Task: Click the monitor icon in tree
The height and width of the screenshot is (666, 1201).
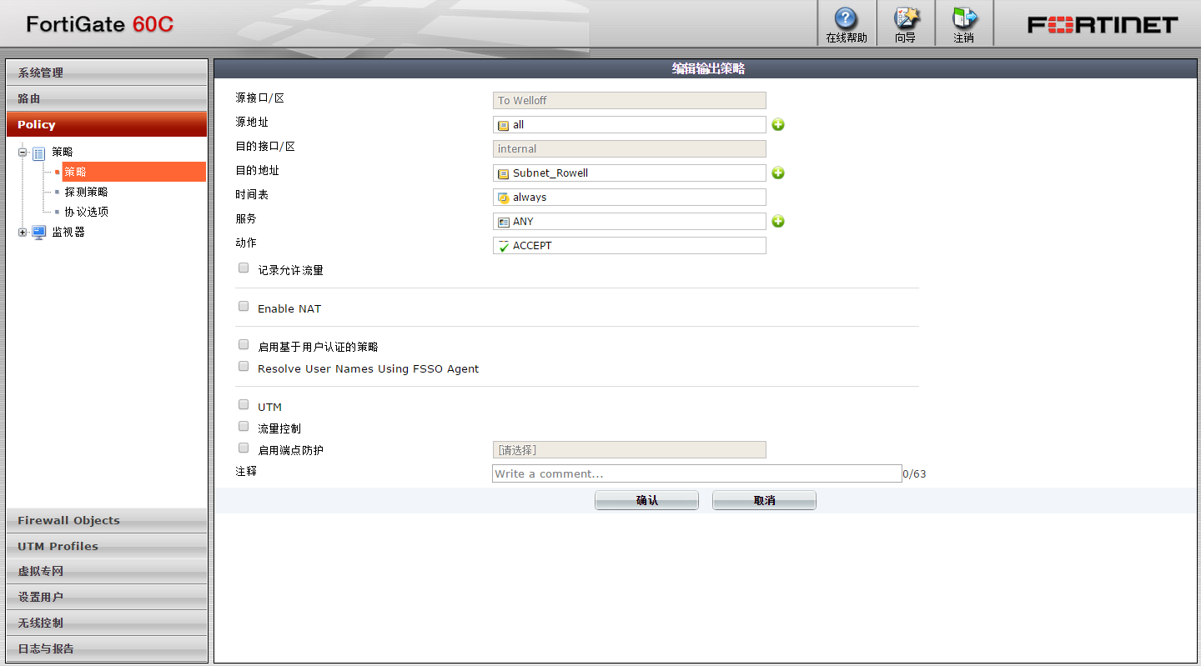Action: coord(39,233)
